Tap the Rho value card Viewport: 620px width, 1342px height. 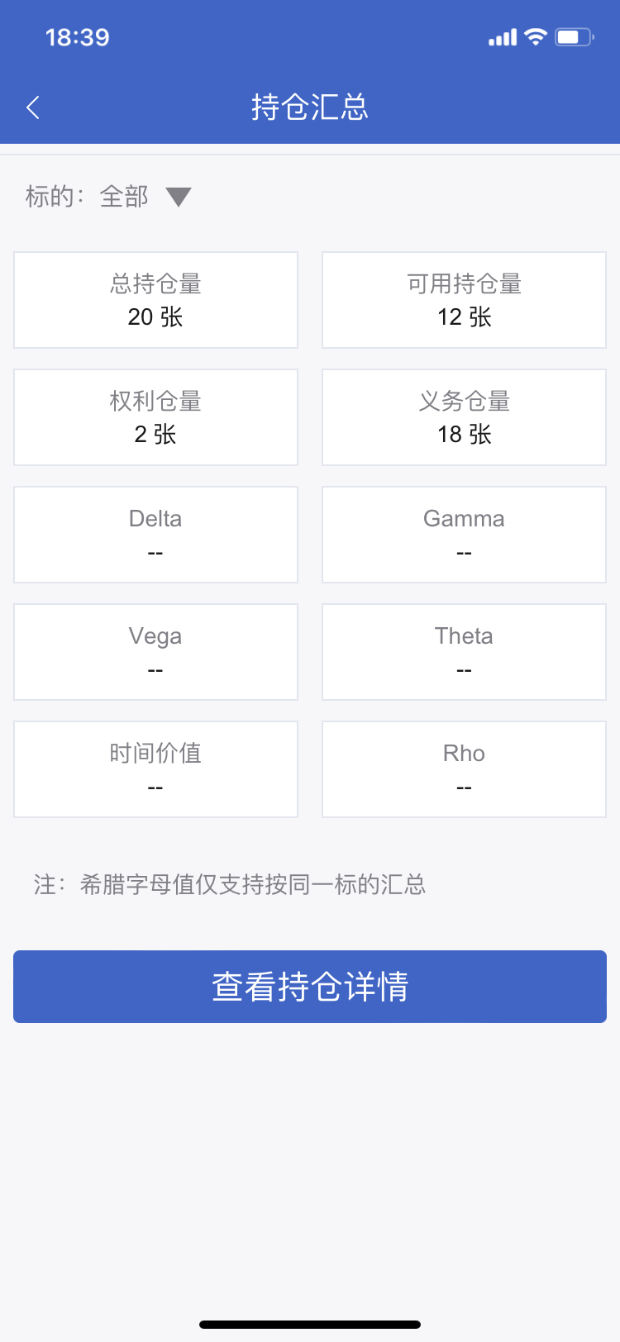464,769
